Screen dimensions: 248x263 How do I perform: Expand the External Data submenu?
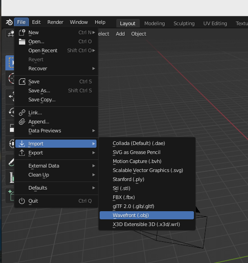point(56,166)
